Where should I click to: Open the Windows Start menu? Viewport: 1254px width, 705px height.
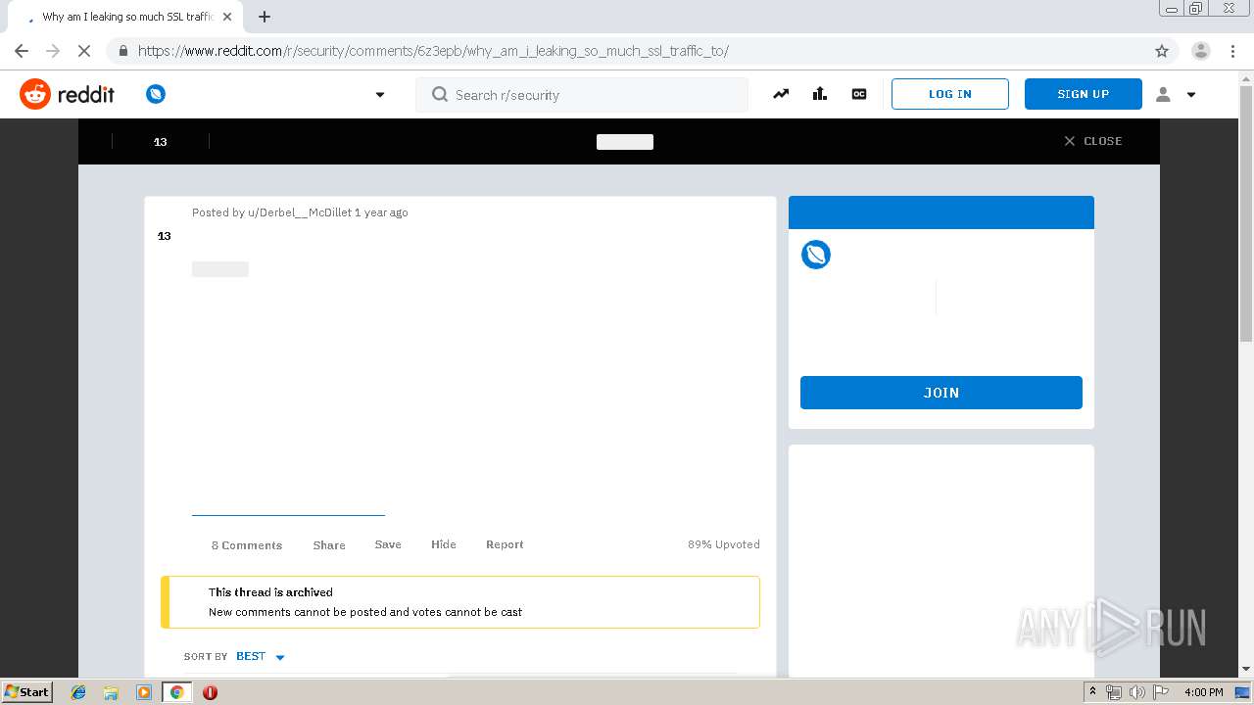point(26,692)
